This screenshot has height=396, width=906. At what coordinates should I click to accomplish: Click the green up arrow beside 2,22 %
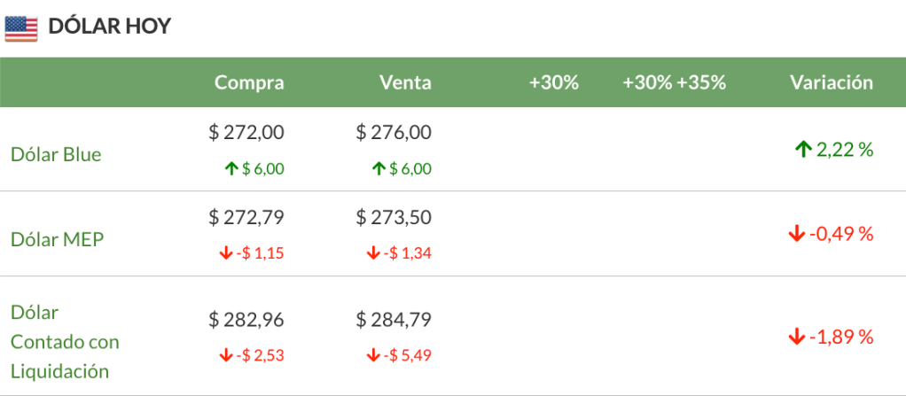coord(803,150)
